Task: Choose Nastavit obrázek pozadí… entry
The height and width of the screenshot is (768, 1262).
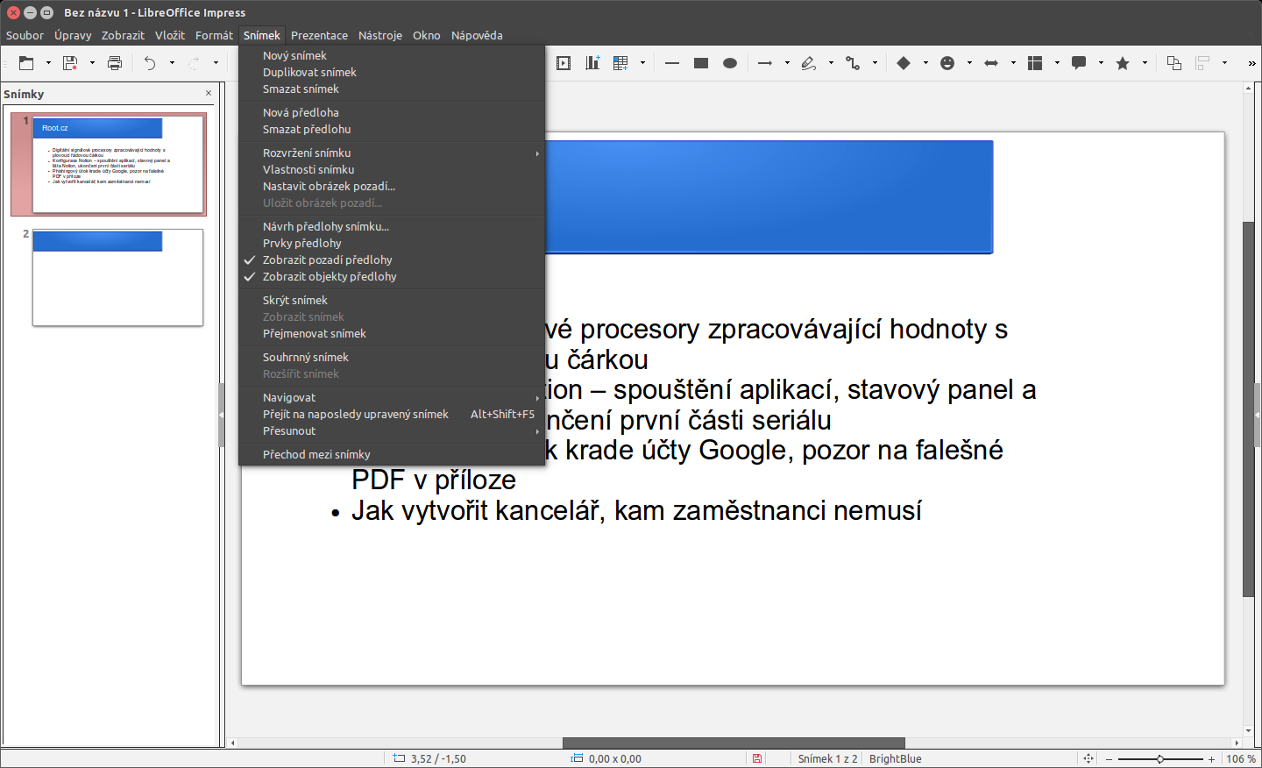Action: point(392,186)
